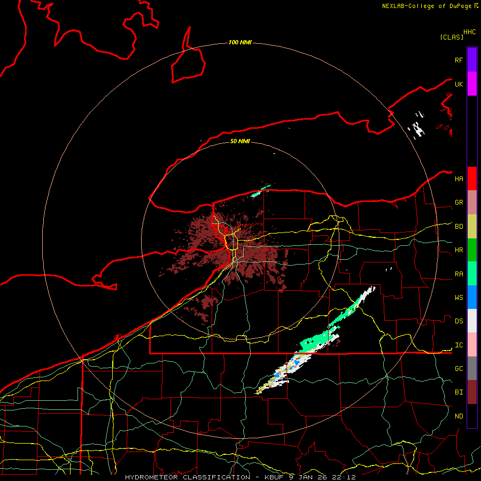The width and height of the screenshot is (481, 481).
Task: Click the 9 JAN 26 date stamp
Action: (x=309, y=477)
